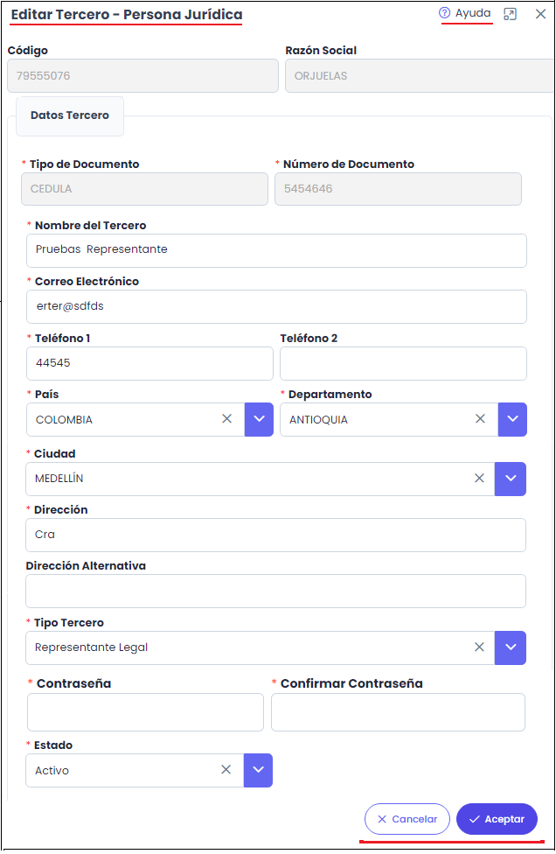This screenshot has height=854, width=556.
Task: Clear the País COLOMBIA selection
Action: pyautogui.click(x=227, y=419)
